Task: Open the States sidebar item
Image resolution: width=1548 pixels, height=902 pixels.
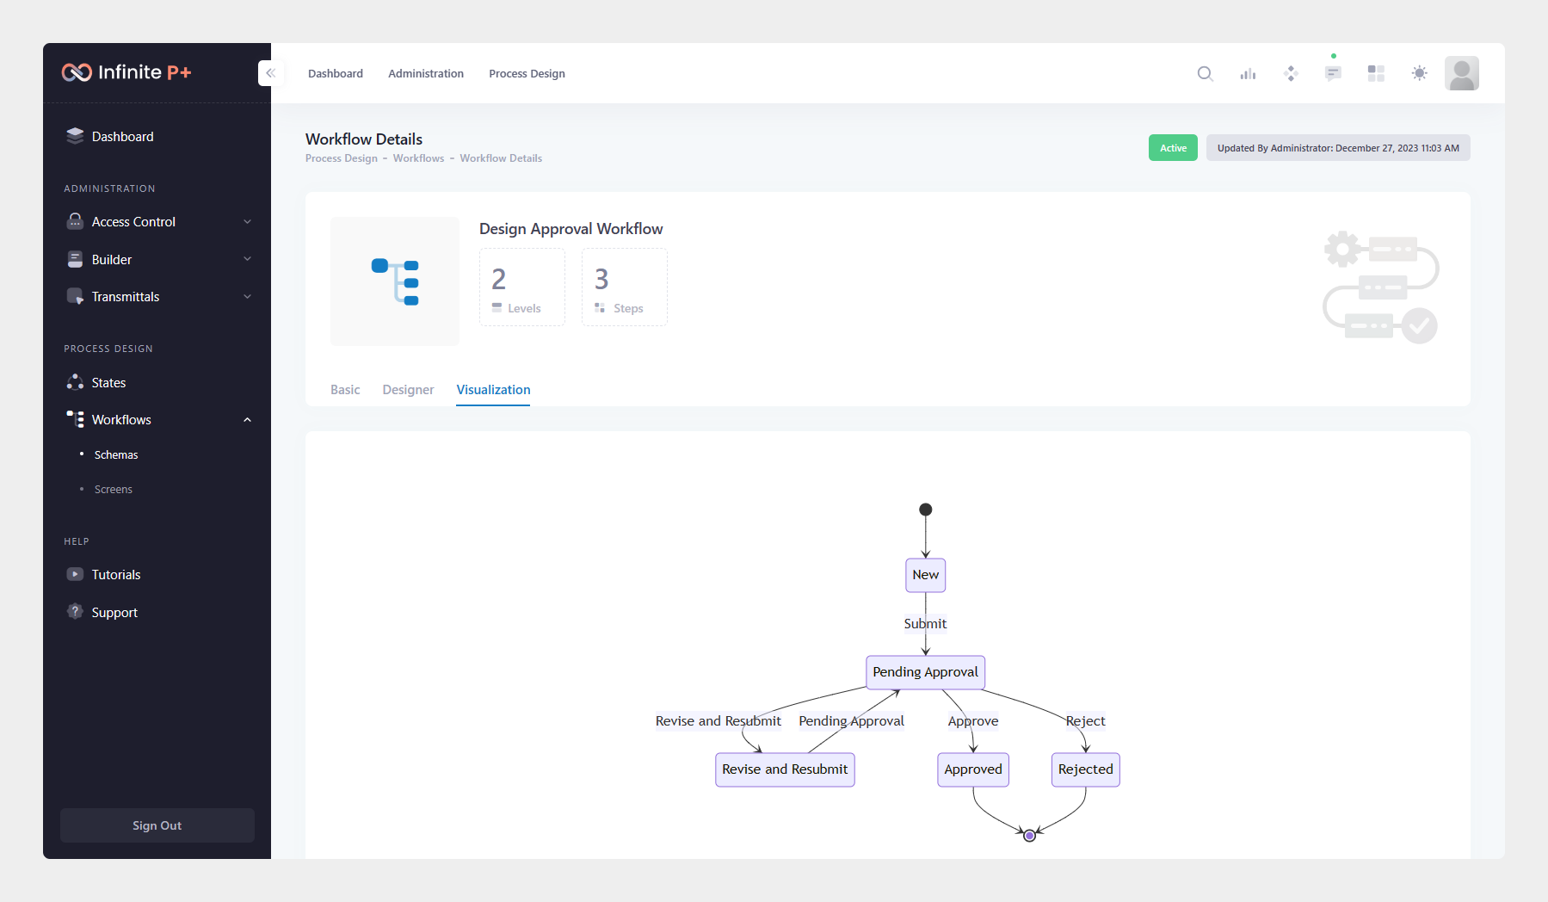Action: 108,382
